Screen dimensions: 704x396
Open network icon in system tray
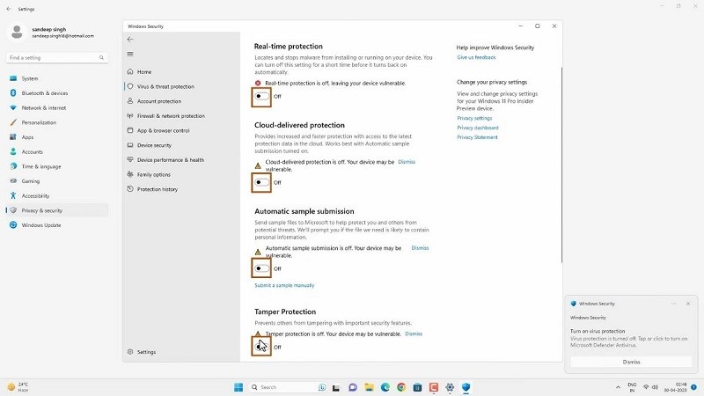point(646,387)
